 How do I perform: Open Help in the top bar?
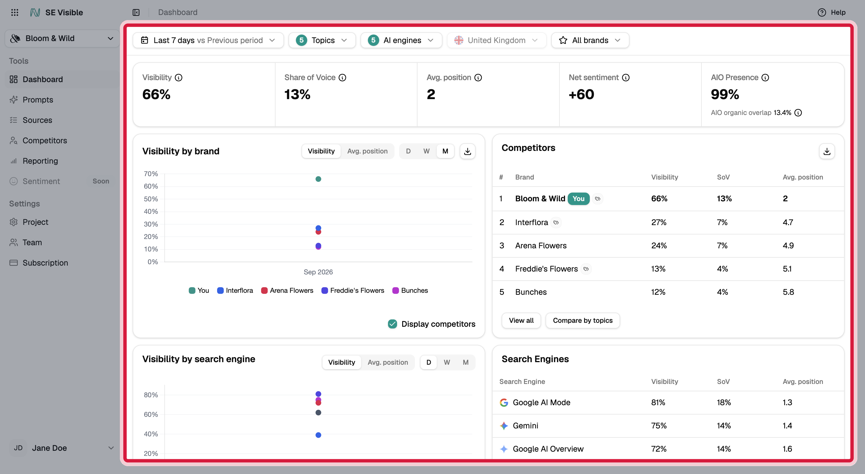[x=832, y=12]
